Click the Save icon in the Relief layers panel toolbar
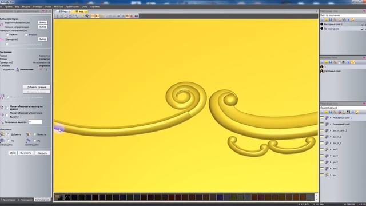 331,112
